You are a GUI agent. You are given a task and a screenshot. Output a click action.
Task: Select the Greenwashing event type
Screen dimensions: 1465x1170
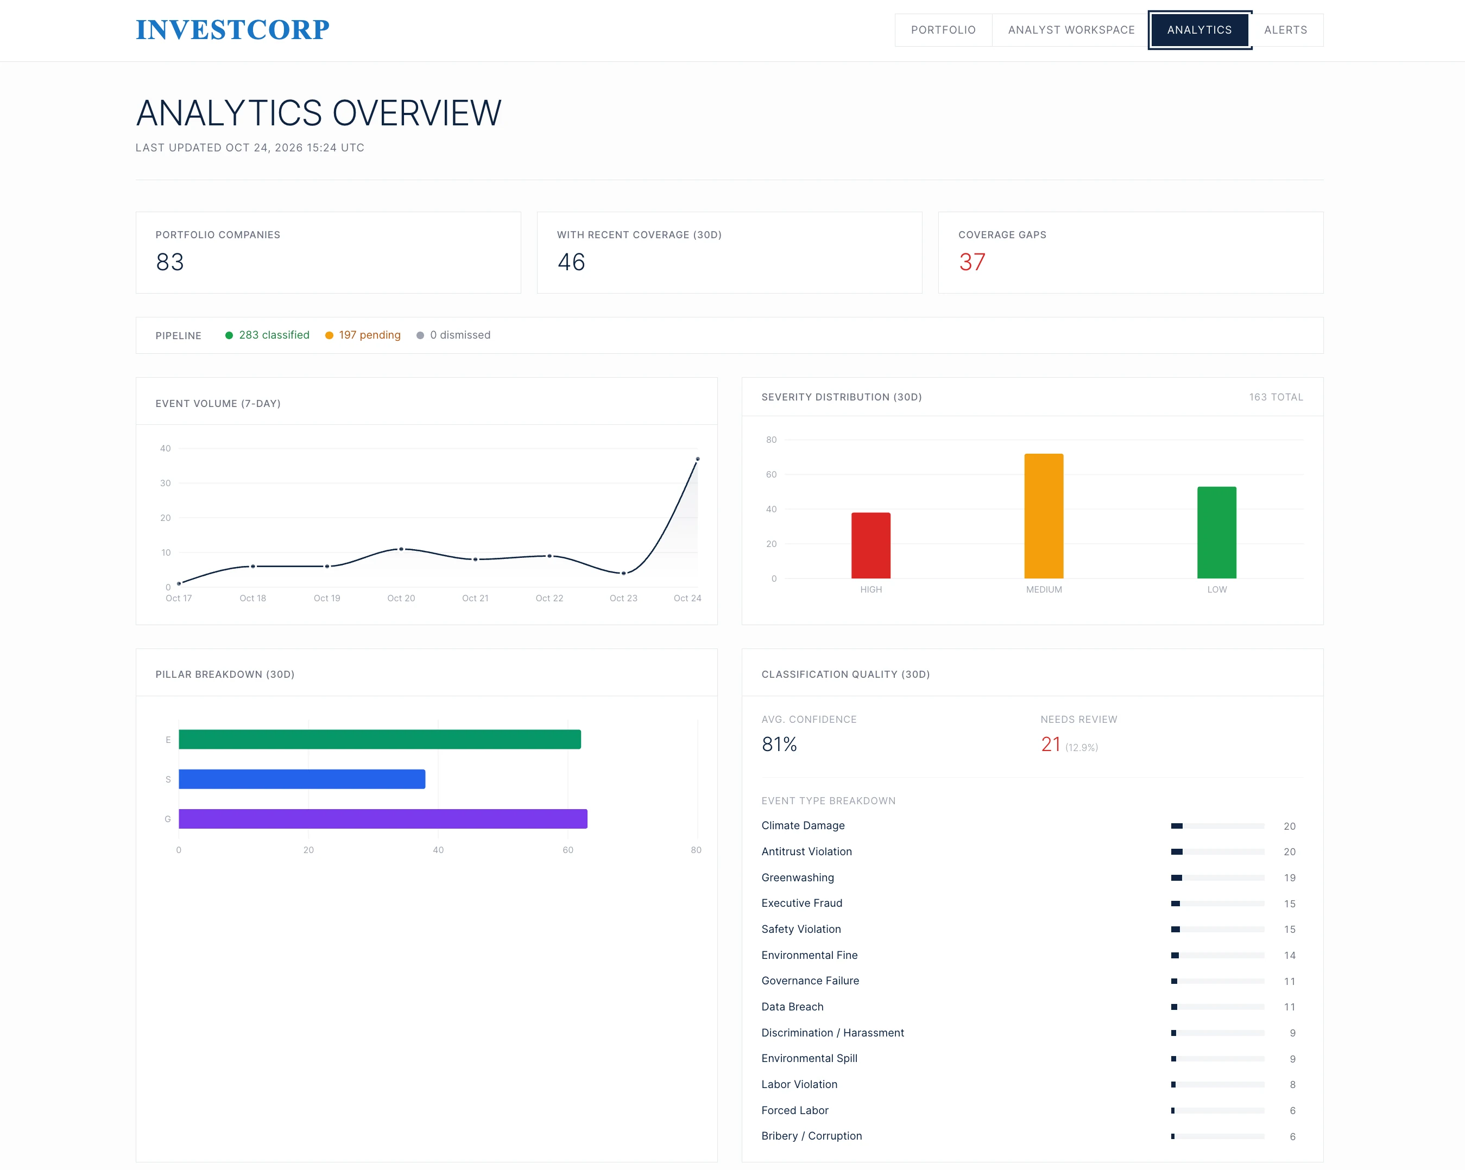point(1032,877)
